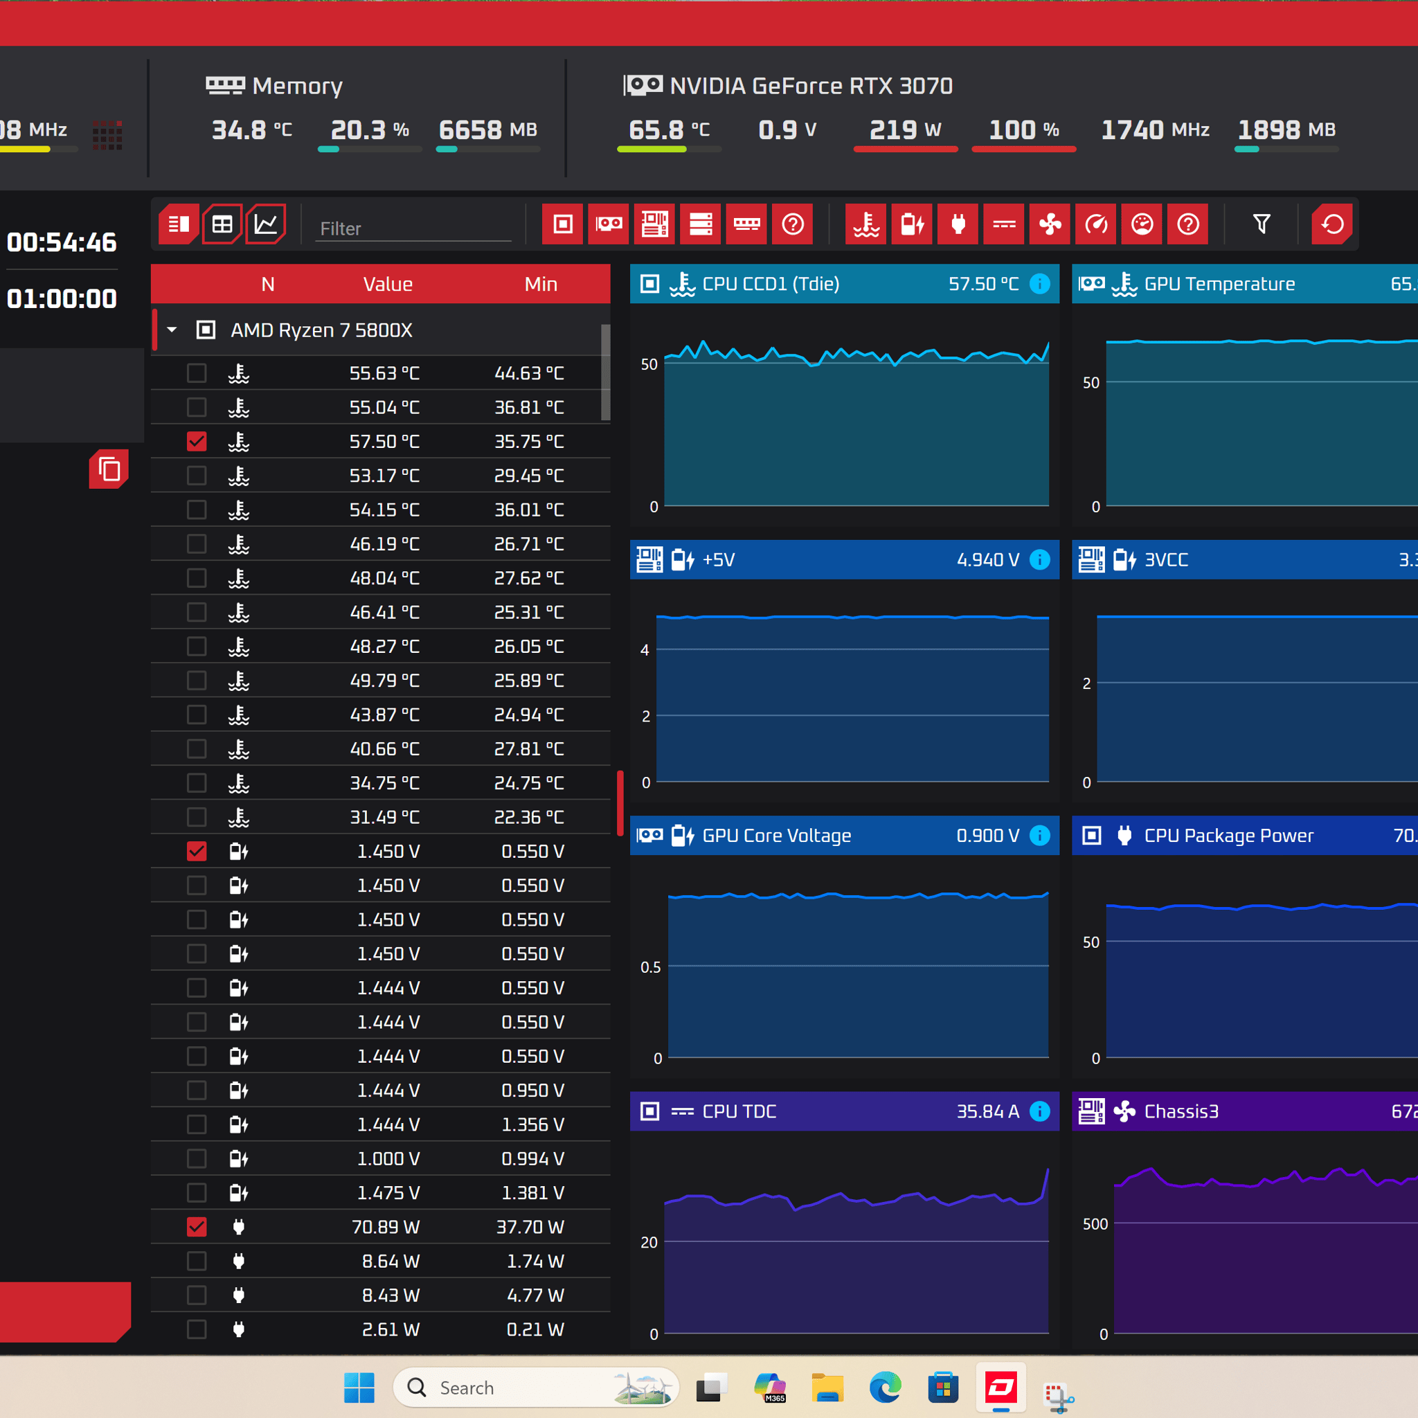
Task: Launch Microsoft Edge from the taskbar
Action: pyautogui.click(x=885, y=1388)
